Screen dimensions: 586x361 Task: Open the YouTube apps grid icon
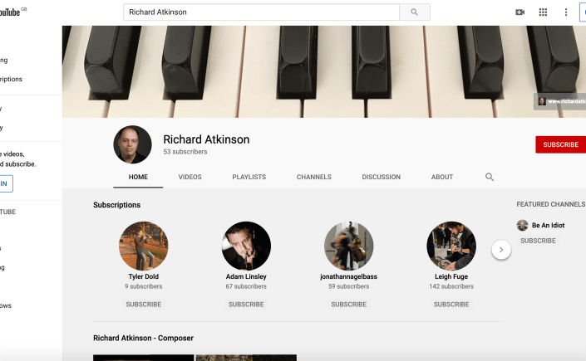pyautogui.click(x=544, y=12)
